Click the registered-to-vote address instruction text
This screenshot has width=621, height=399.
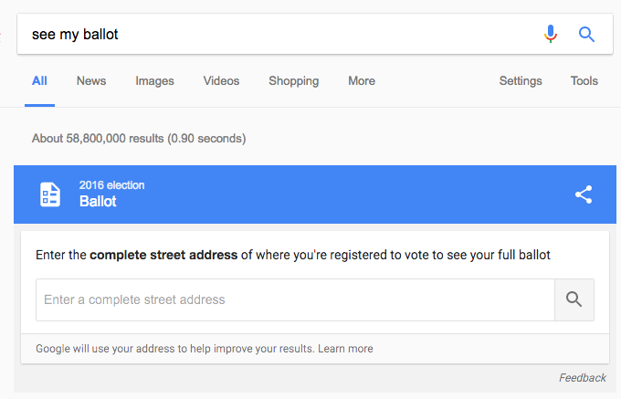click(292, 255)
